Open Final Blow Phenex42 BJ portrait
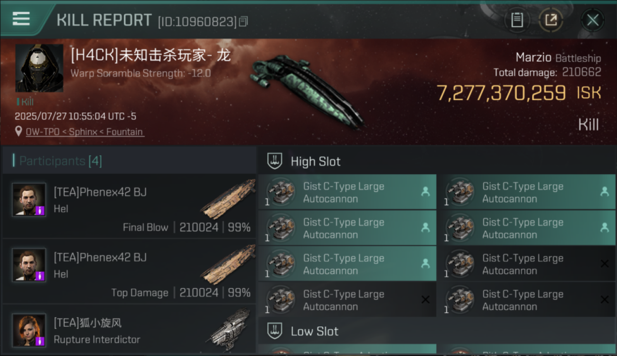The width and height of the screenshot is (617, 356). tap(29, 200)
